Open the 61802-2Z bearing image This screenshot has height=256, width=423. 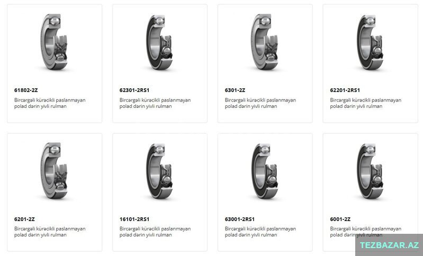point(54,42)
